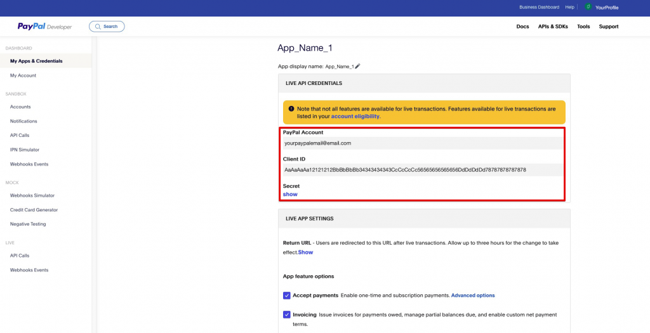Viewport: 650px width, 333px height.
Task: Click the PayPal Developer logo
Action: 44,27
